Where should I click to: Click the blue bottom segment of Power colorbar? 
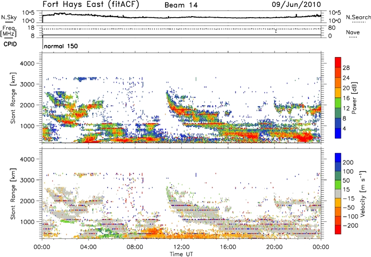pyautogui.click(x=338, y=133)
